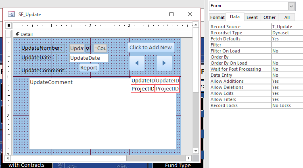This screenshot has width=303, height=168.
Task: Click the Allow Edits Yes value
Action: [287, 93]
